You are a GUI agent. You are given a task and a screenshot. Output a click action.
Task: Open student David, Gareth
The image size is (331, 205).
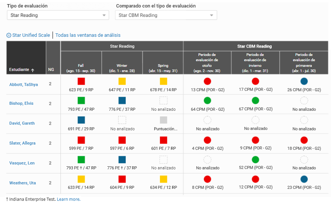pos(22,123)
